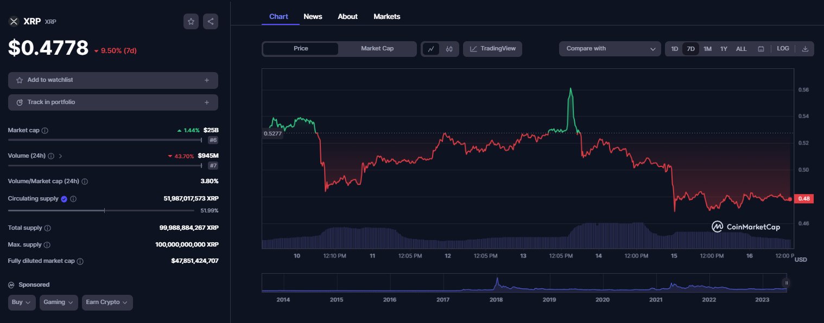Expand the Buy dropdown

(22, 302)
